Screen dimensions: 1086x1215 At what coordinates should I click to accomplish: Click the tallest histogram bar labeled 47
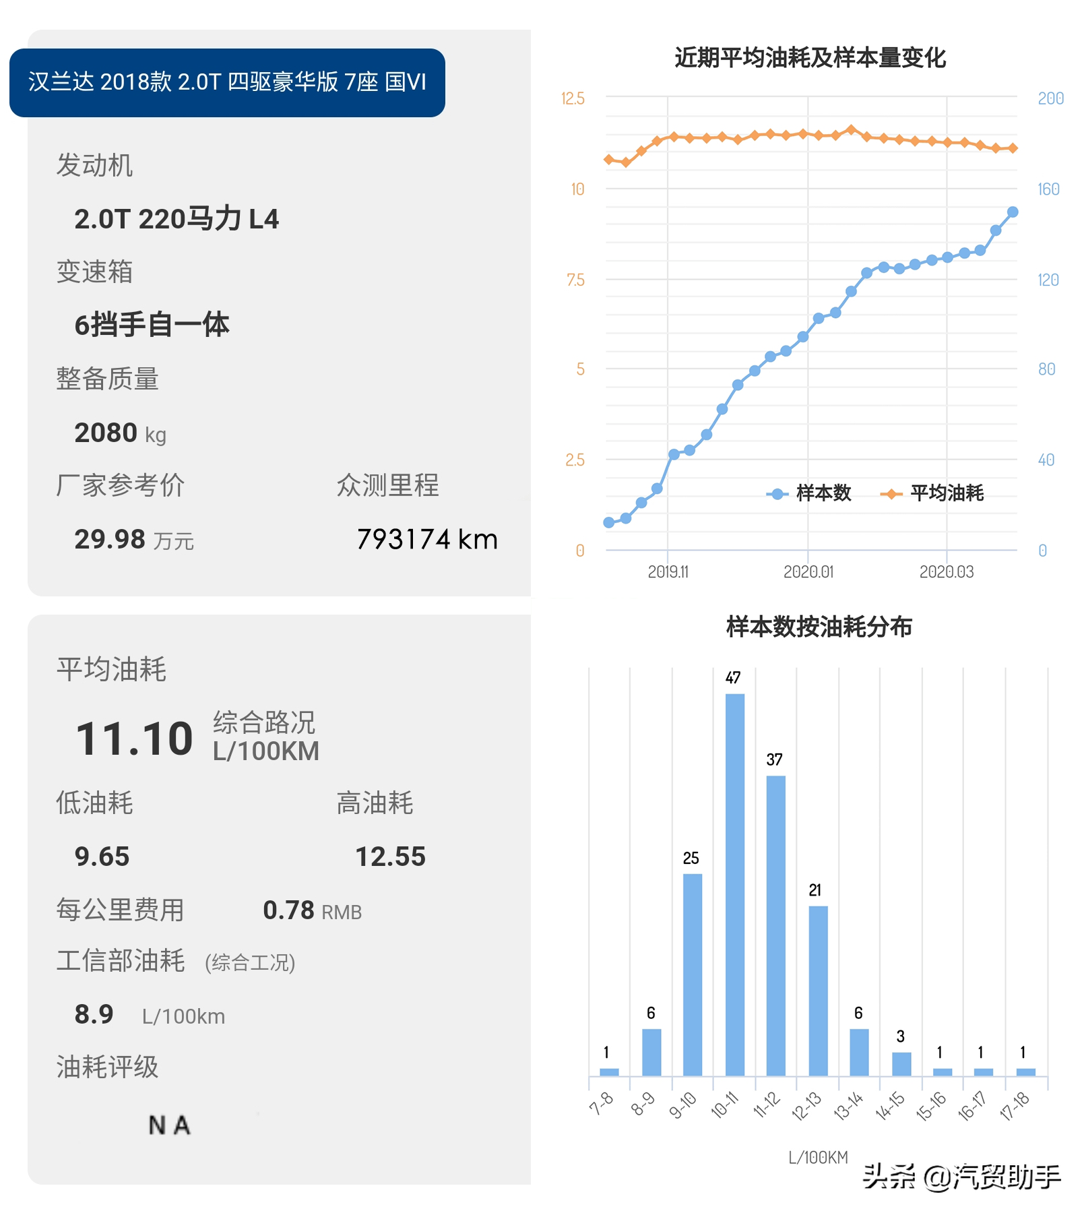(x=734, y=884)
